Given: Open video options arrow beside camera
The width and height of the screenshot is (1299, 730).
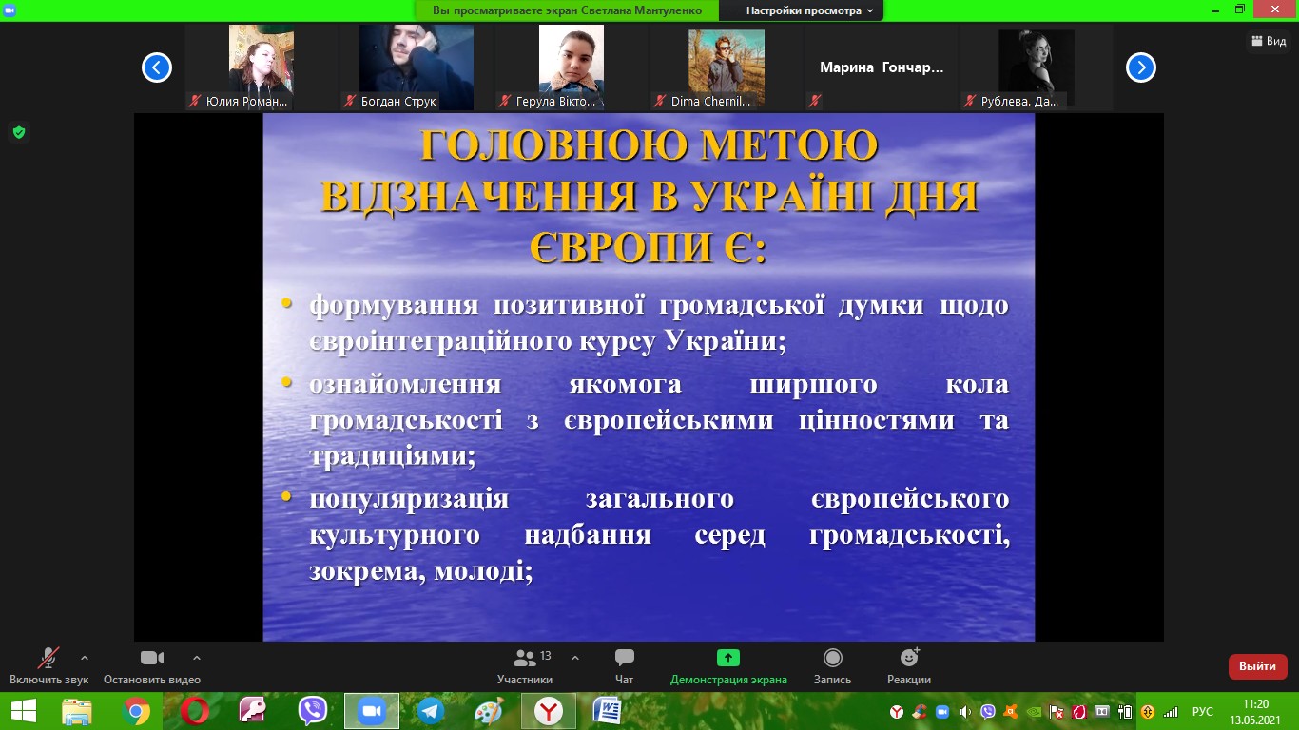Looking at the screenshot, I should (197, 657).
